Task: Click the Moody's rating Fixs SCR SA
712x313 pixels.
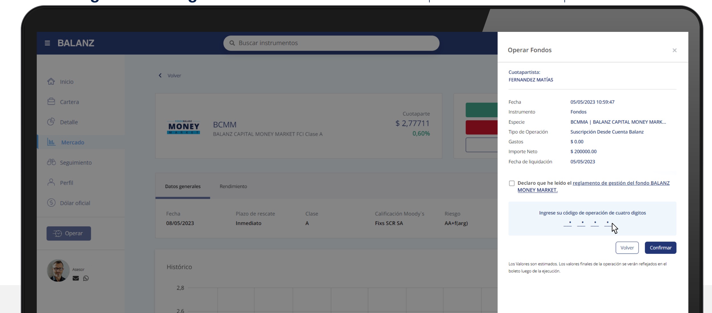Action: point(389,223)
